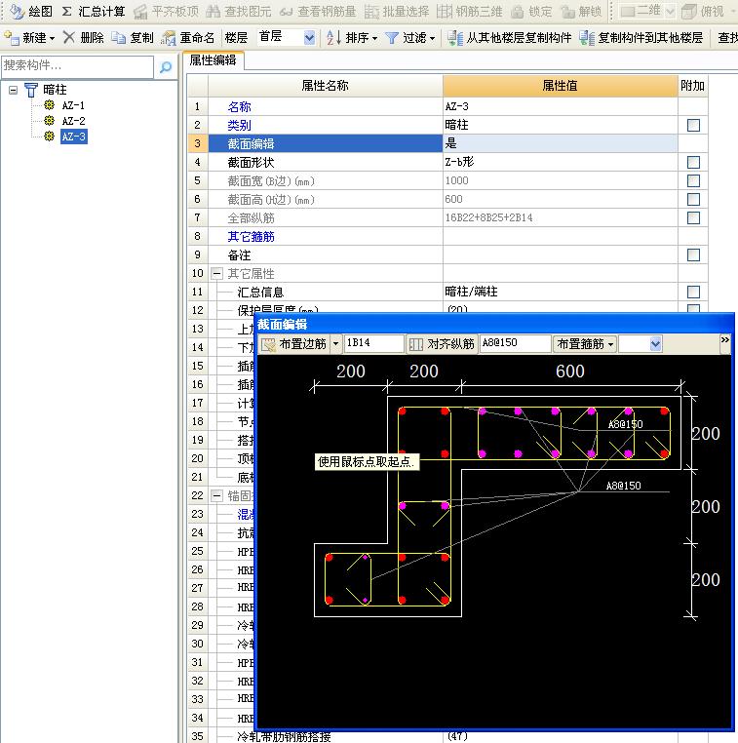738x743 pixels.
Task: Click 新建 new component icon
Action: point(12,37)
